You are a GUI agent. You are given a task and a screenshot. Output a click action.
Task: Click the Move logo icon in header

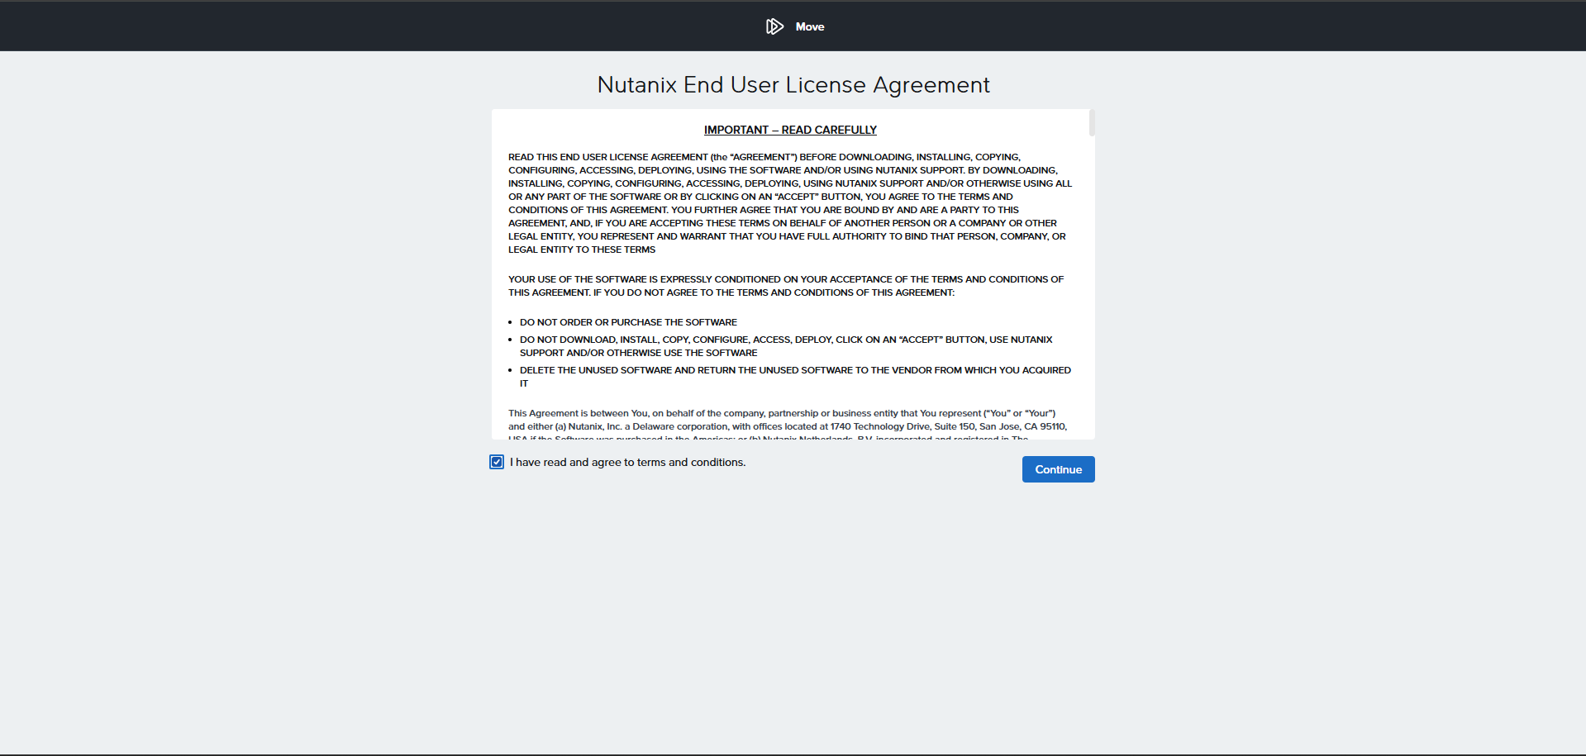point(774,26)
